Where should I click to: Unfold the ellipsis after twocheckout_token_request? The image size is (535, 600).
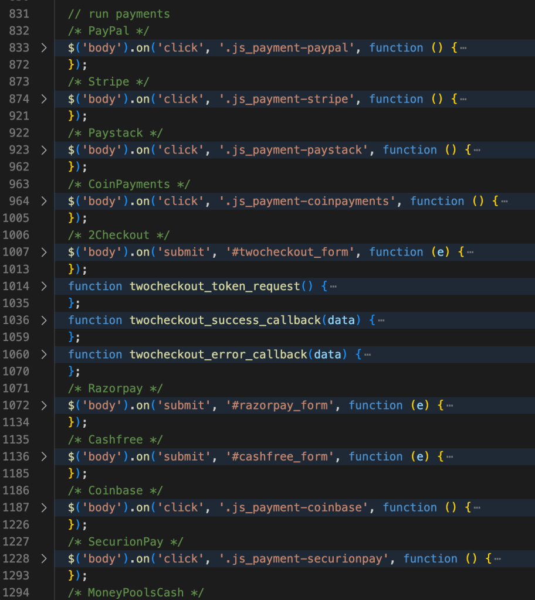[333, 287]
